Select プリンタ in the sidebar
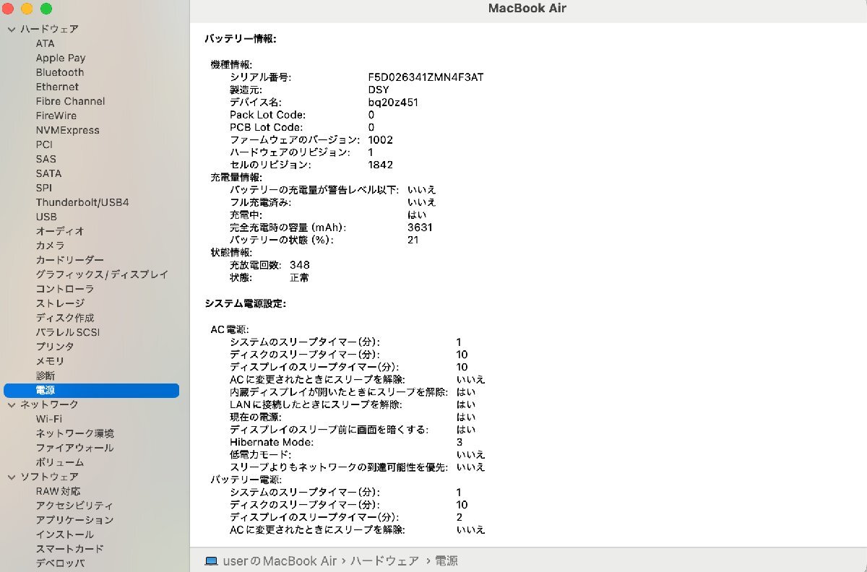 50,347
